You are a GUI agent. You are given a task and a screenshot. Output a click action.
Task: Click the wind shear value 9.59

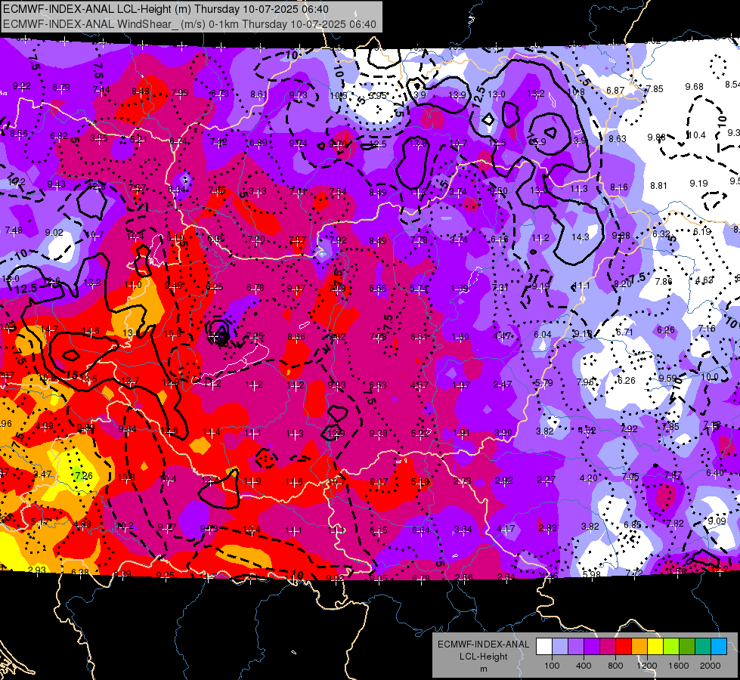(x=667, y=379)
